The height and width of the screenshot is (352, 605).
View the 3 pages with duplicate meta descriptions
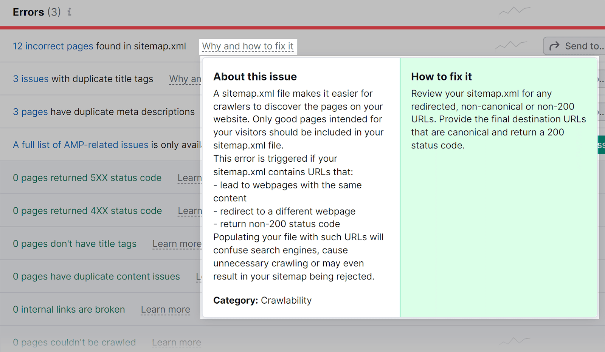pyautogui.click(x=30, y=112)
